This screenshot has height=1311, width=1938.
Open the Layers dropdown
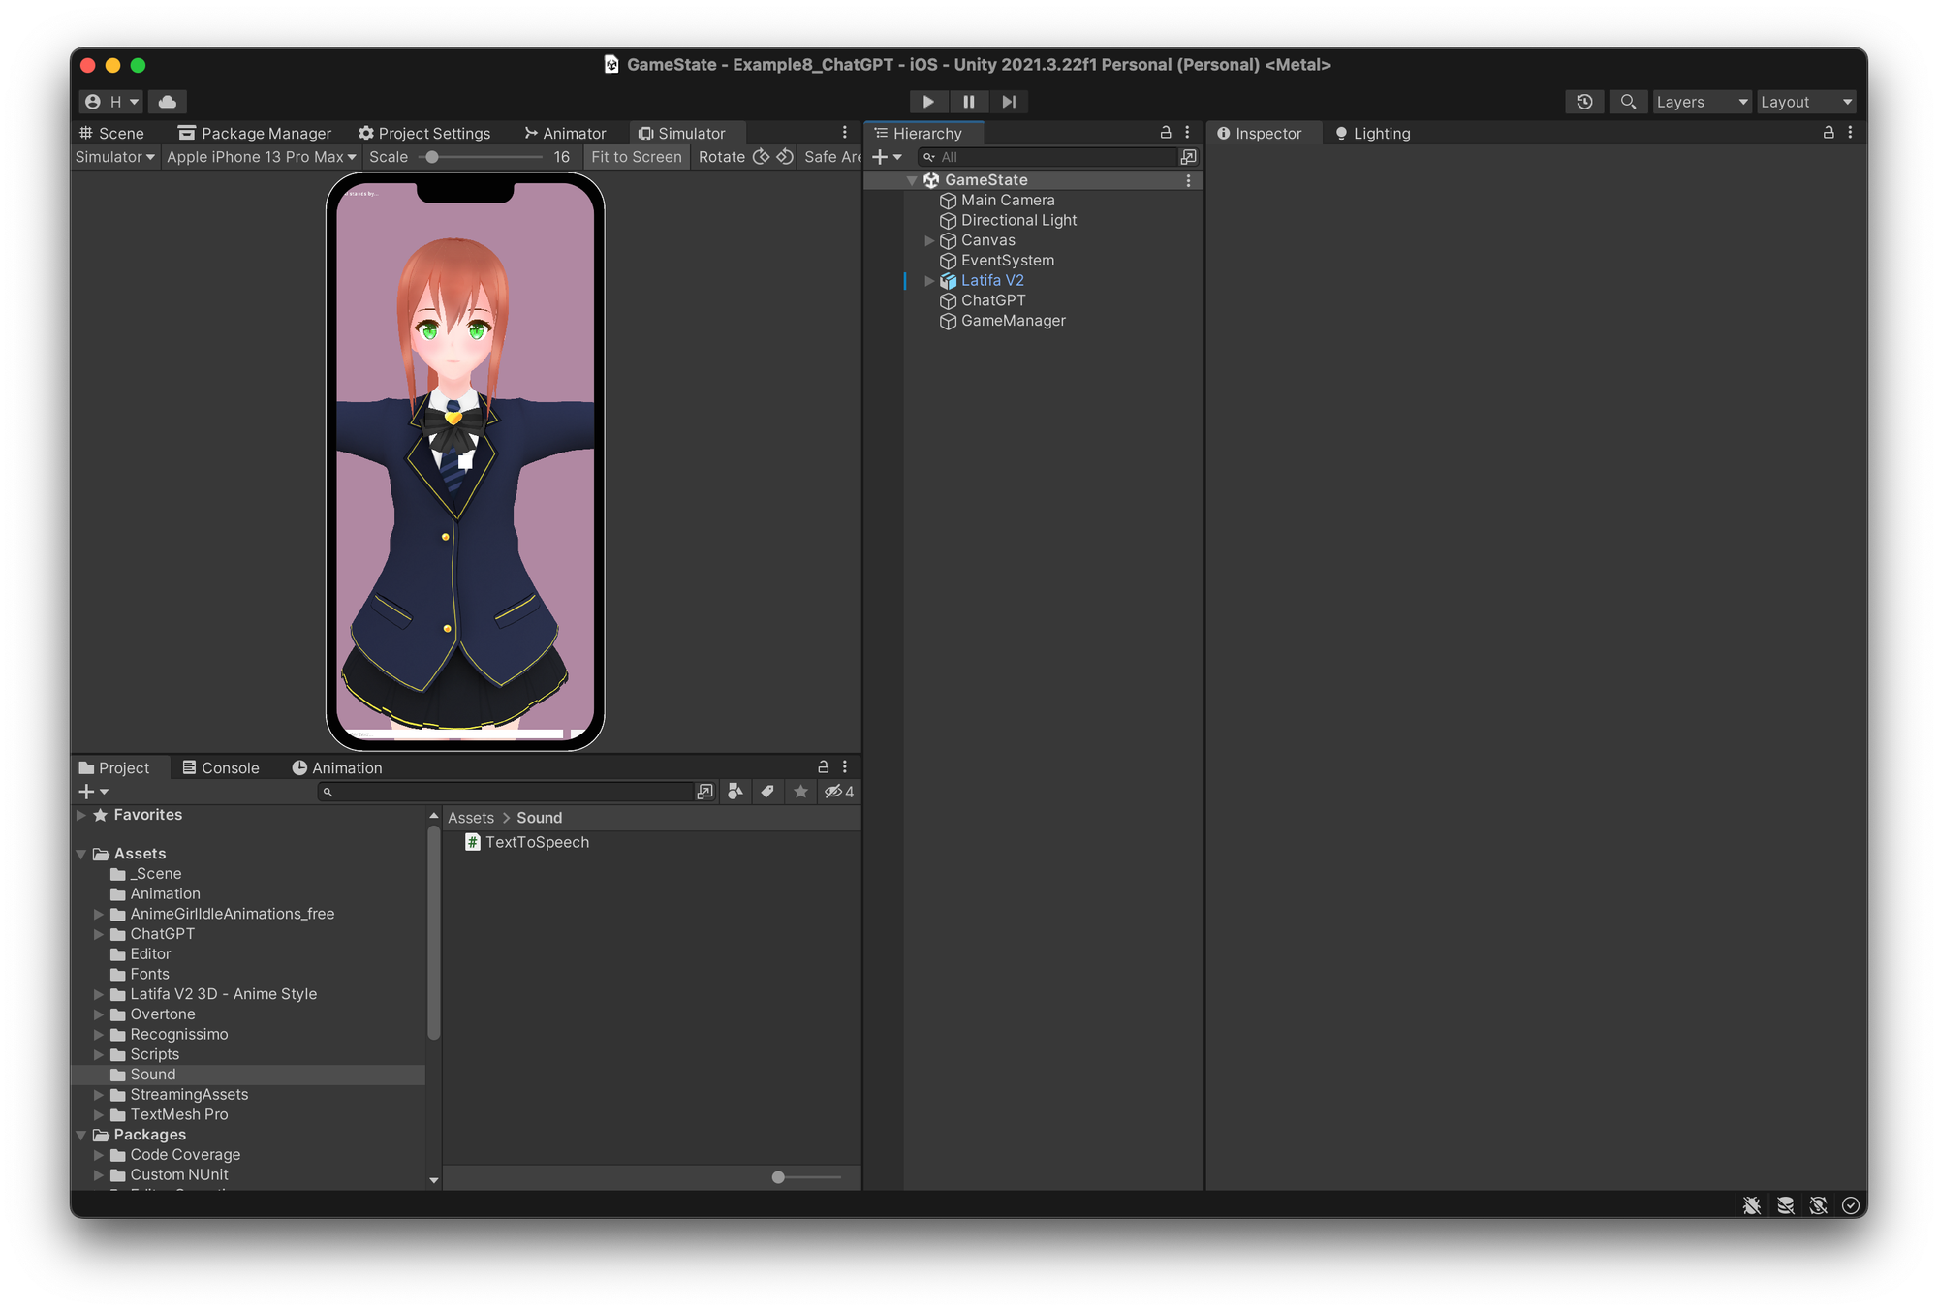[1702, 102]
